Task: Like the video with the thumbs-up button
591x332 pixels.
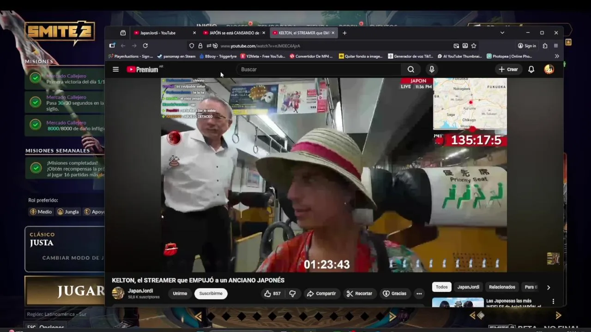Action: click(x=272, y=293)
